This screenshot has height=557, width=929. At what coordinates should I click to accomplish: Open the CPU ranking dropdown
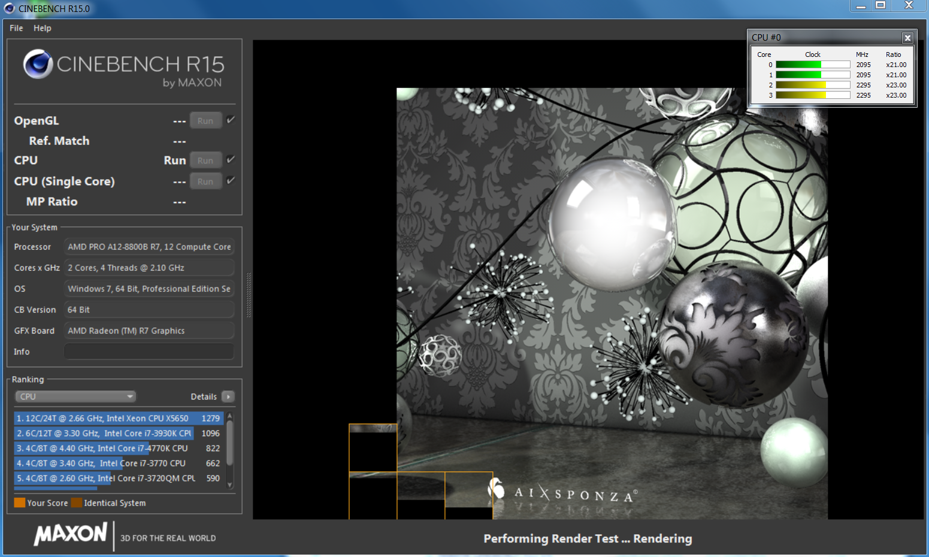coord(75,396)
